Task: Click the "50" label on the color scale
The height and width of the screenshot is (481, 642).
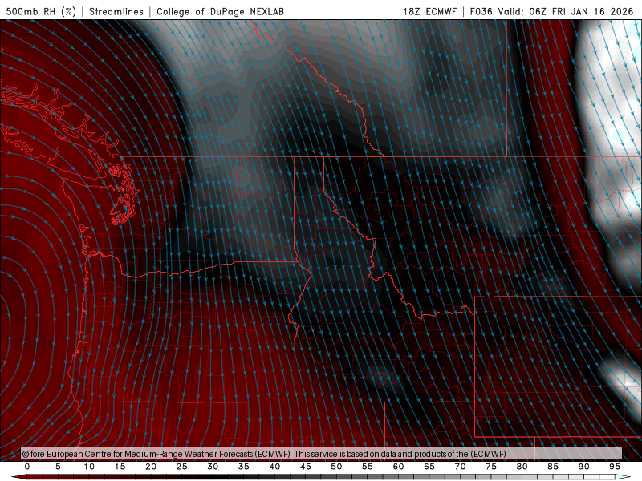Action: (x=336, y=467)
